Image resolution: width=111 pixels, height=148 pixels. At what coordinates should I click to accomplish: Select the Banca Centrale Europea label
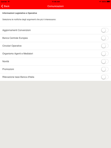coord(15,38)
